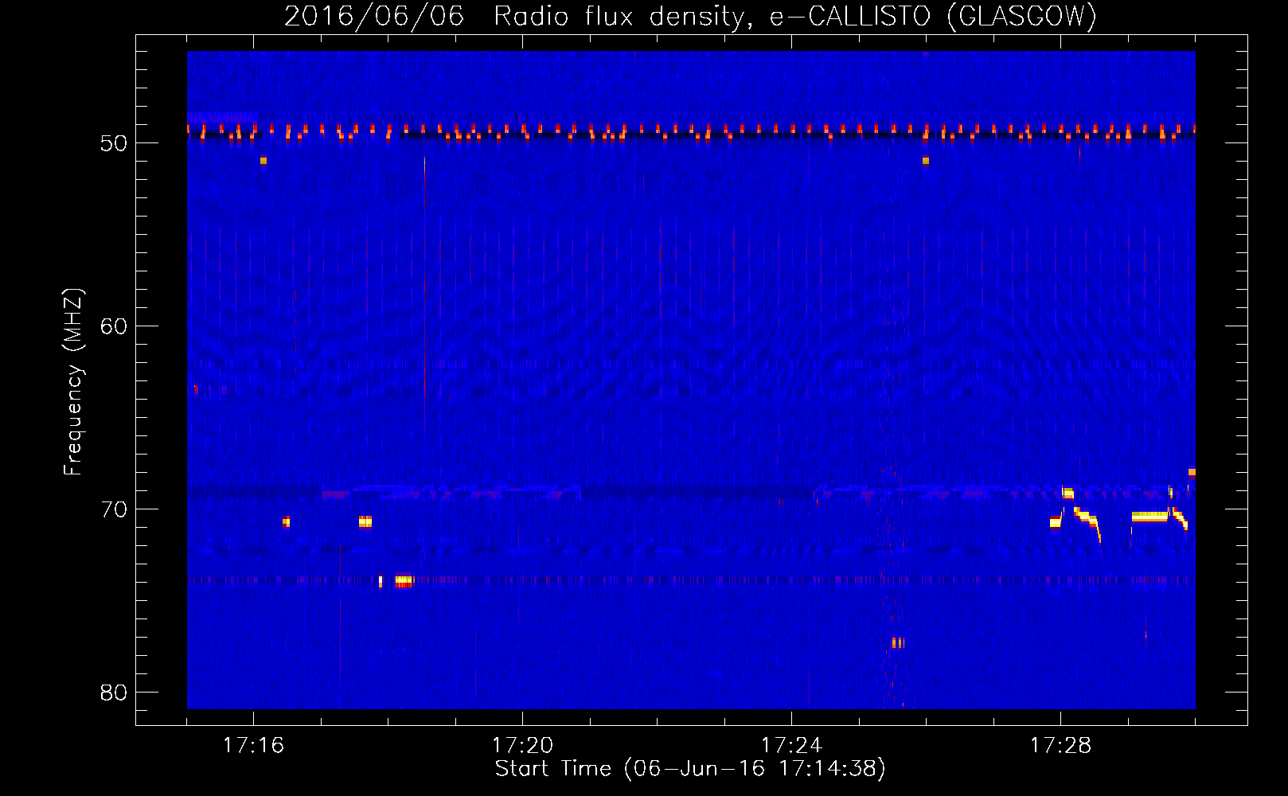Click the orange spot at 51 MHz near 17:26
Viewport: 1288px width, 796px height.
tap(926, 161)
